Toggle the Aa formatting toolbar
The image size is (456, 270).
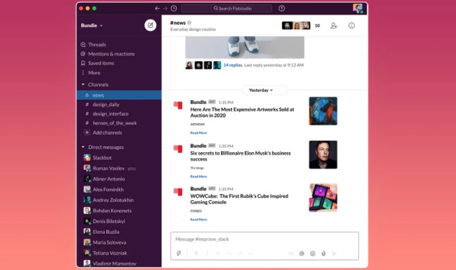(291, 254)
